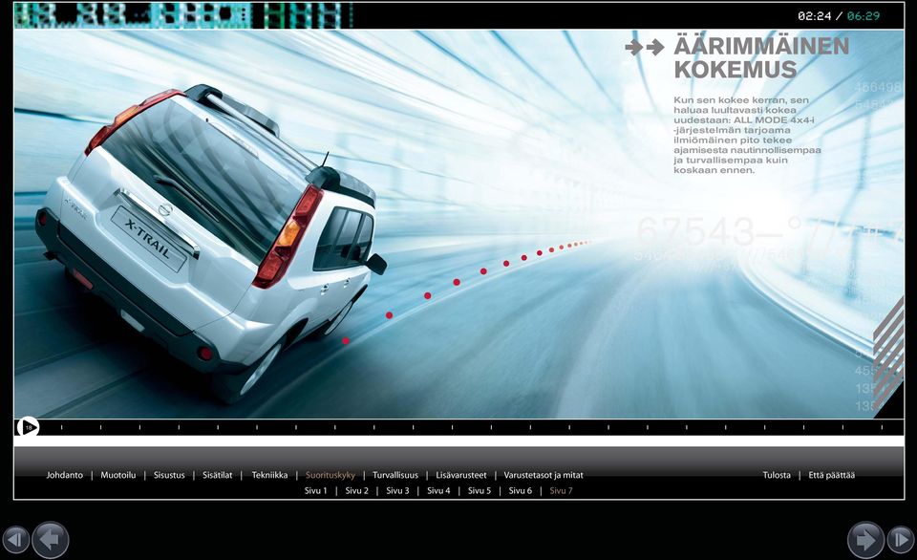This screenshot has width=917, height=560.
Task: Switch to Sivu 5
Action: click(480, 491)
